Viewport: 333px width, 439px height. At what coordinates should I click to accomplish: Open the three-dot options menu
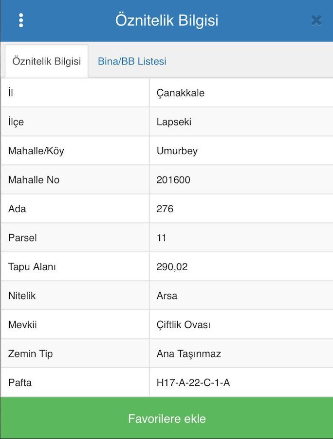point(20,20)
